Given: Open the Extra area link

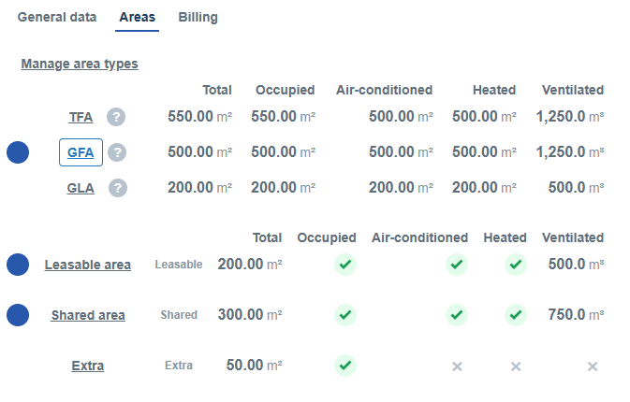Looking at the screenshot, I should (88, 366).
